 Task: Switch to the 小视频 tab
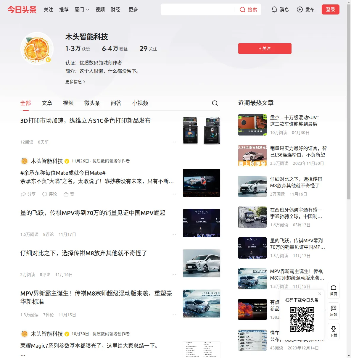(140, 103)
